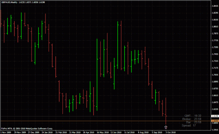This screenshot has height=134, width=219.
Task: Click the 13 Jun 2010 date label
Action: click(116, 132)
